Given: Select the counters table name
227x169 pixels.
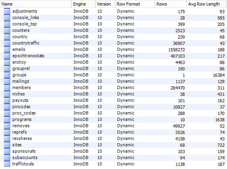Looking at the screenshot, I should pos(21,30).
